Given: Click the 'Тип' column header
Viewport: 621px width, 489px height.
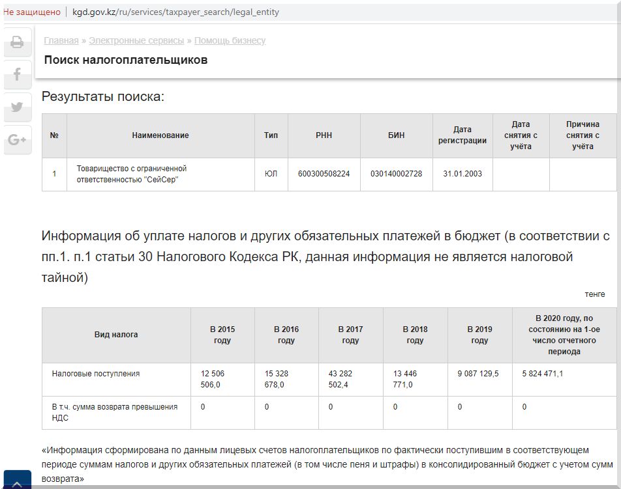Looking at the screenshot, I should 271,135.
